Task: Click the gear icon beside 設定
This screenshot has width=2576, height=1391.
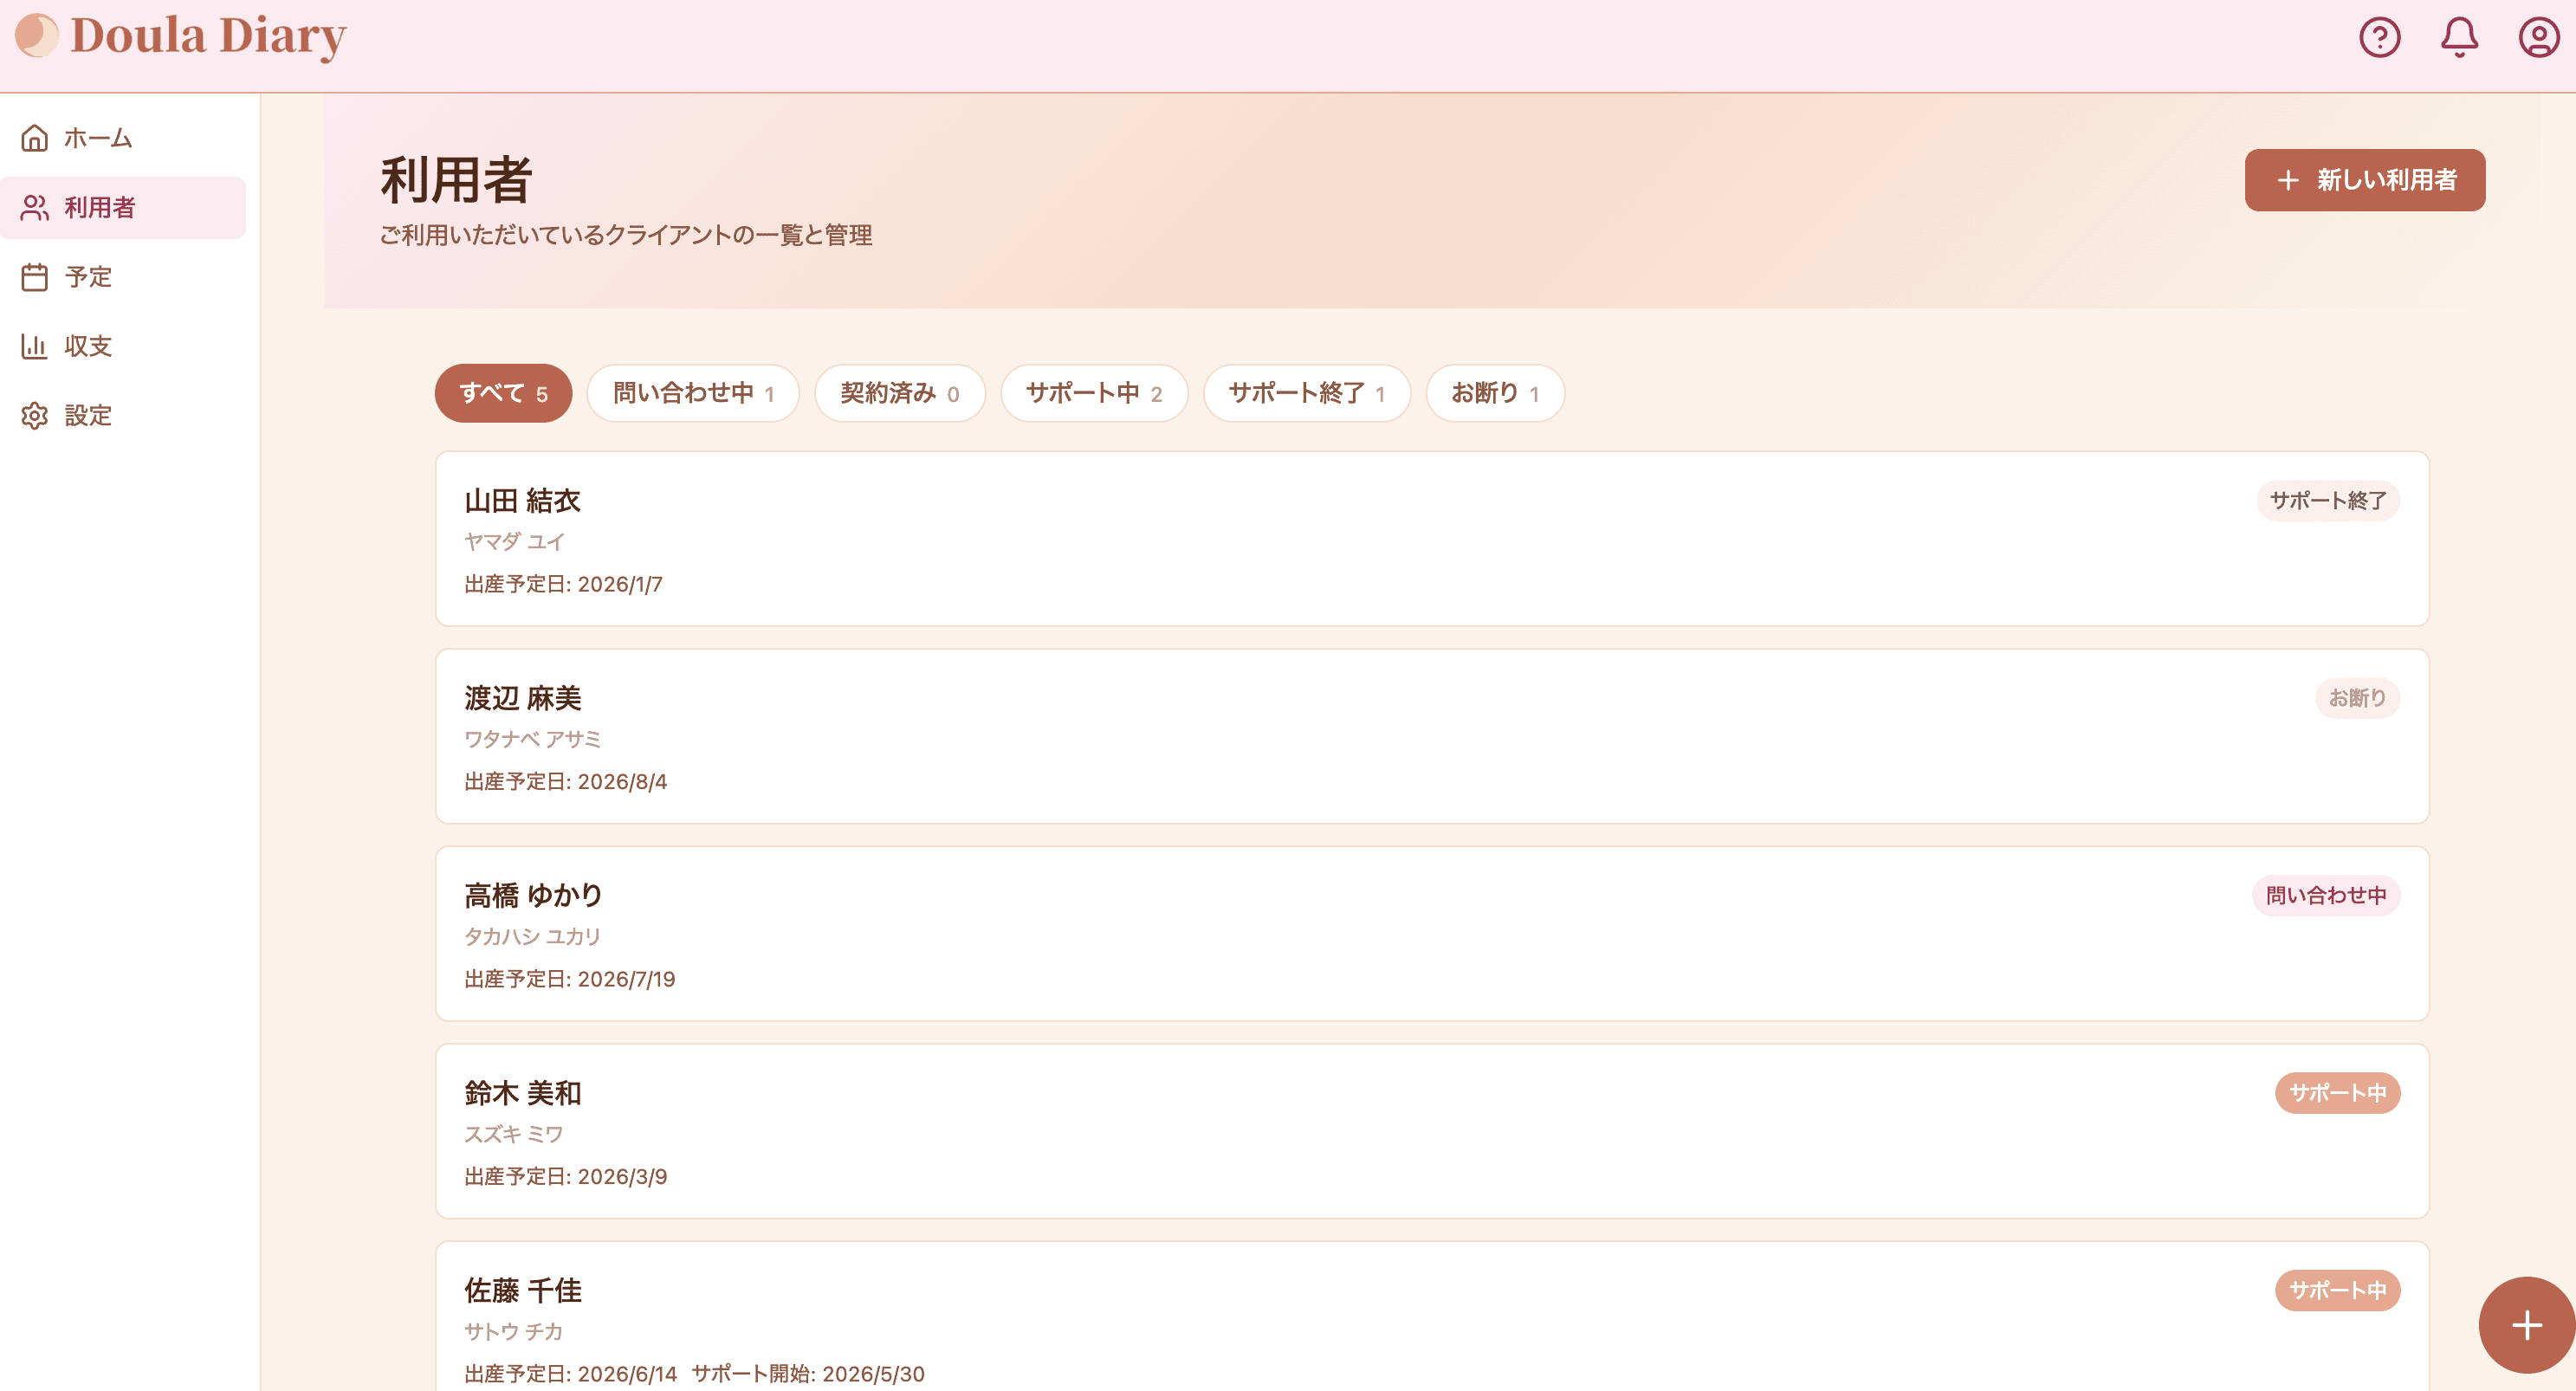Action: pos(35,416)
